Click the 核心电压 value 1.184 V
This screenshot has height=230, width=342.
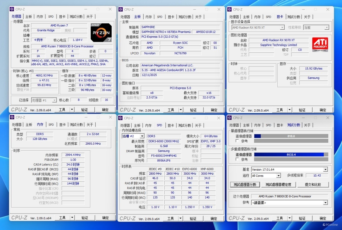77,40
